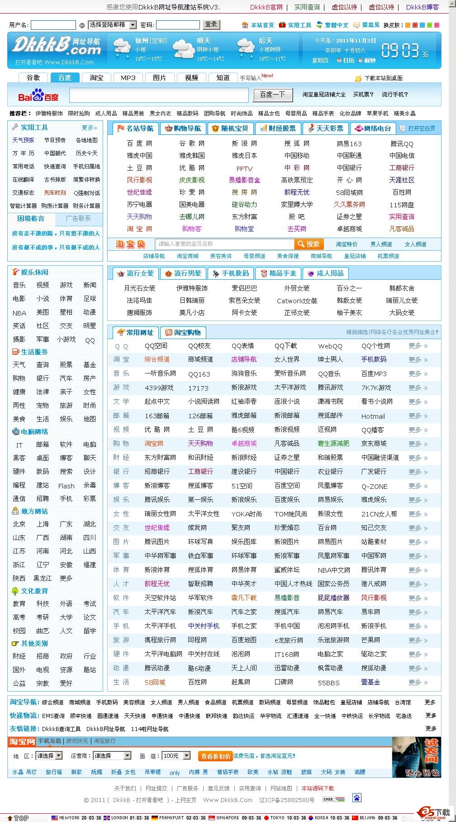Click the DkkkB.com site logo in the header
This screenshot has width=456, height=822.
[57, 47]
